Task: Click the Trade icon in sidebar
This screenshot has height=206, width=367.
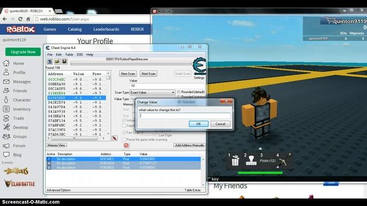Action: 6,118
